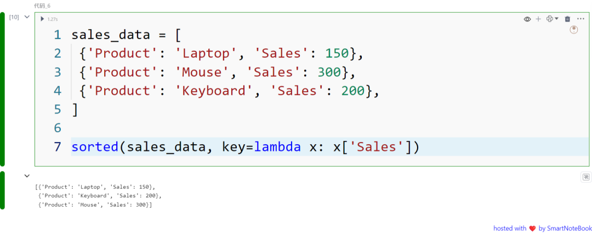Delete the cell with the trash icon

click(x=567, y=19)
